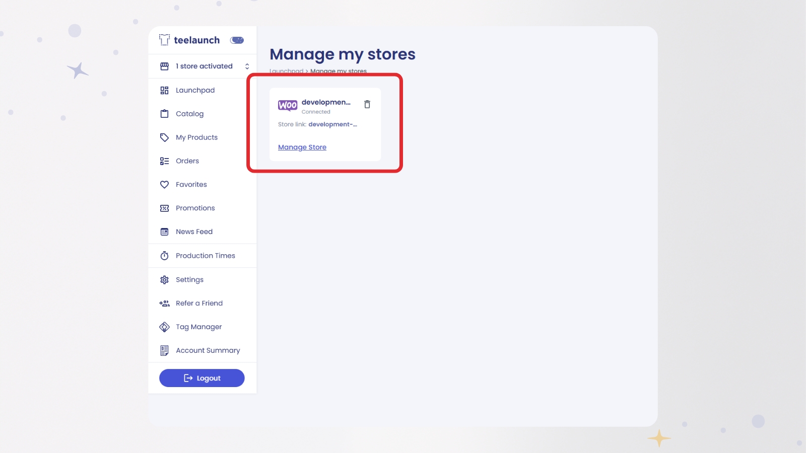806x453 pixels.
Task: Click the teelaunch t-shirt logo icon
Action: pos(164,40)
